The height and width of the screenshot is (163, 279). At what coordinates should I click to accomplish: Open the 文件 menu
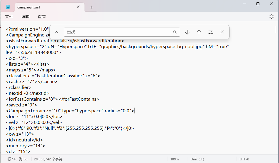click(x=9, y=17)
